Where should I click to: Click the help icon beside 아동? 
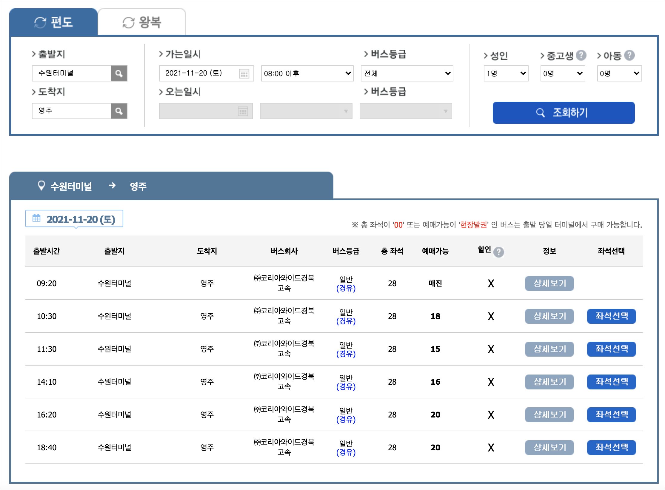click(x=629, y=55)
